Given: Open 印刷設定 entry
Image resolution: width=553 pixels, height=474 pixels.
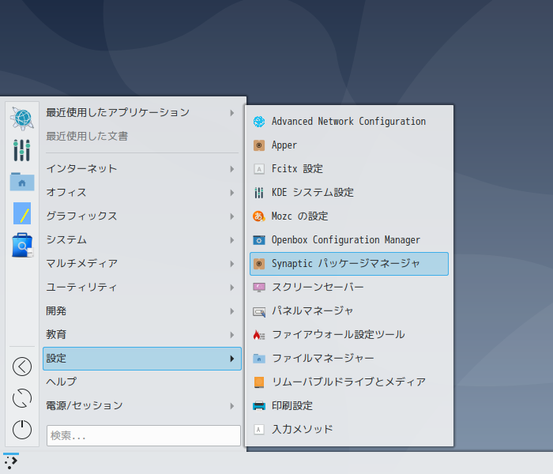Looking at the screenshot, I should click(349, 406).
